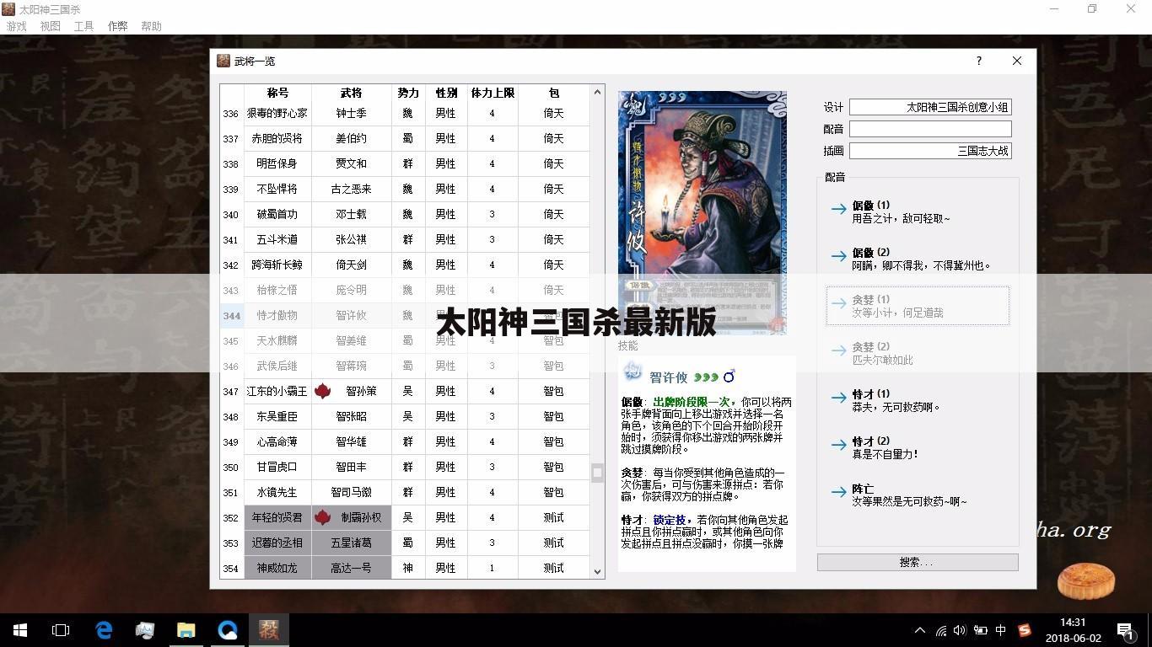
Task: Select the 古之恶来 general cell
Action: pyautogui.click(x=351, y=189)
